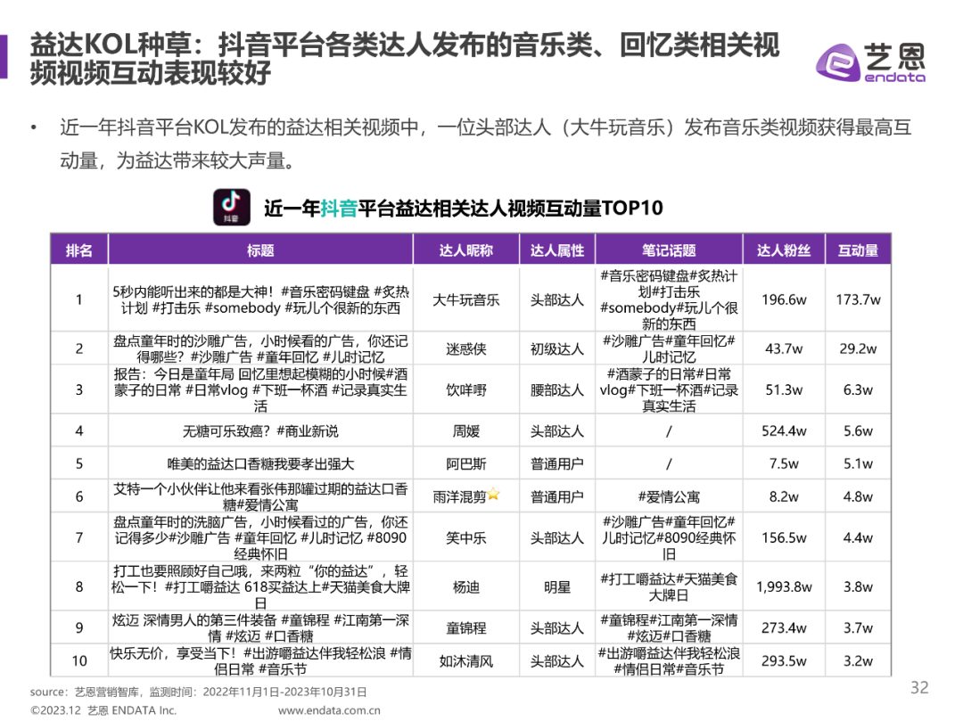Select the 3.8w interaction value
The width and height of the screenshot is (963, 721).
858,586
